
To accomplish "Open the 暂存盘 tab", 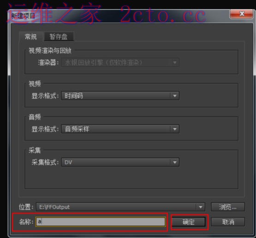I will 59,36.
